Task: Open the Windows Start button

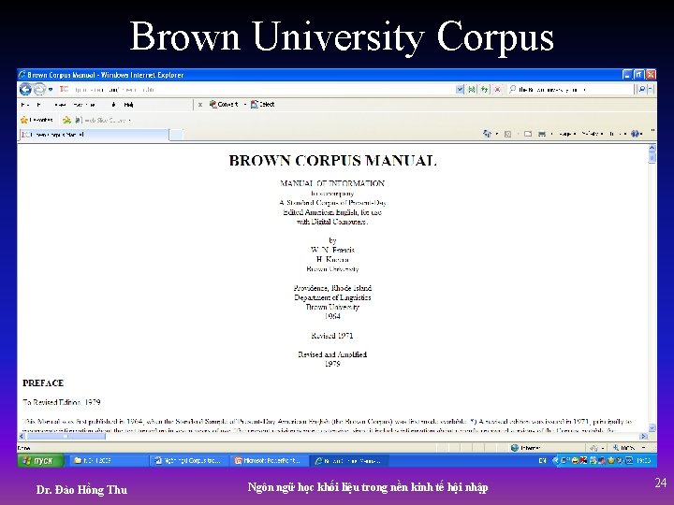Action: [x=40, y=461]
